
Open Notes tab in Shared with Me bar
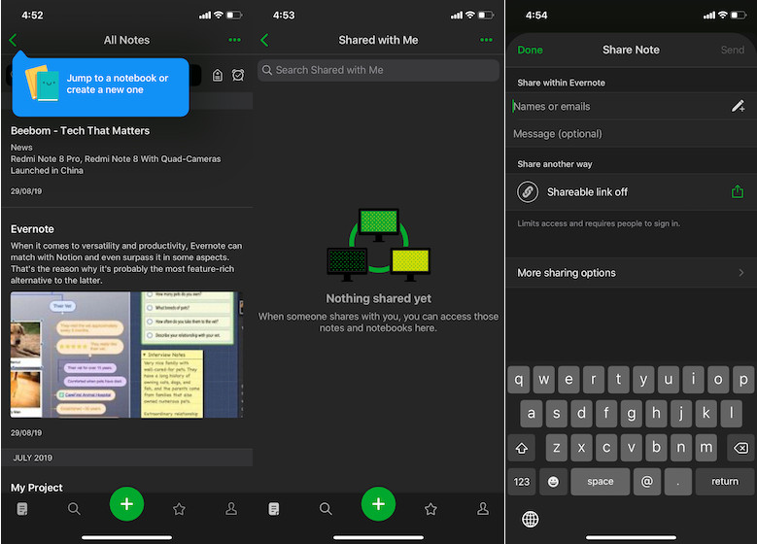coord(274,509)
